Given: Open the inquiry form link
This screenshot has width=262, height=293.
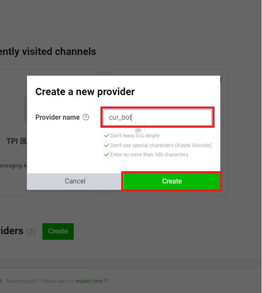Looking at the screenshot, I should point(89,281).
